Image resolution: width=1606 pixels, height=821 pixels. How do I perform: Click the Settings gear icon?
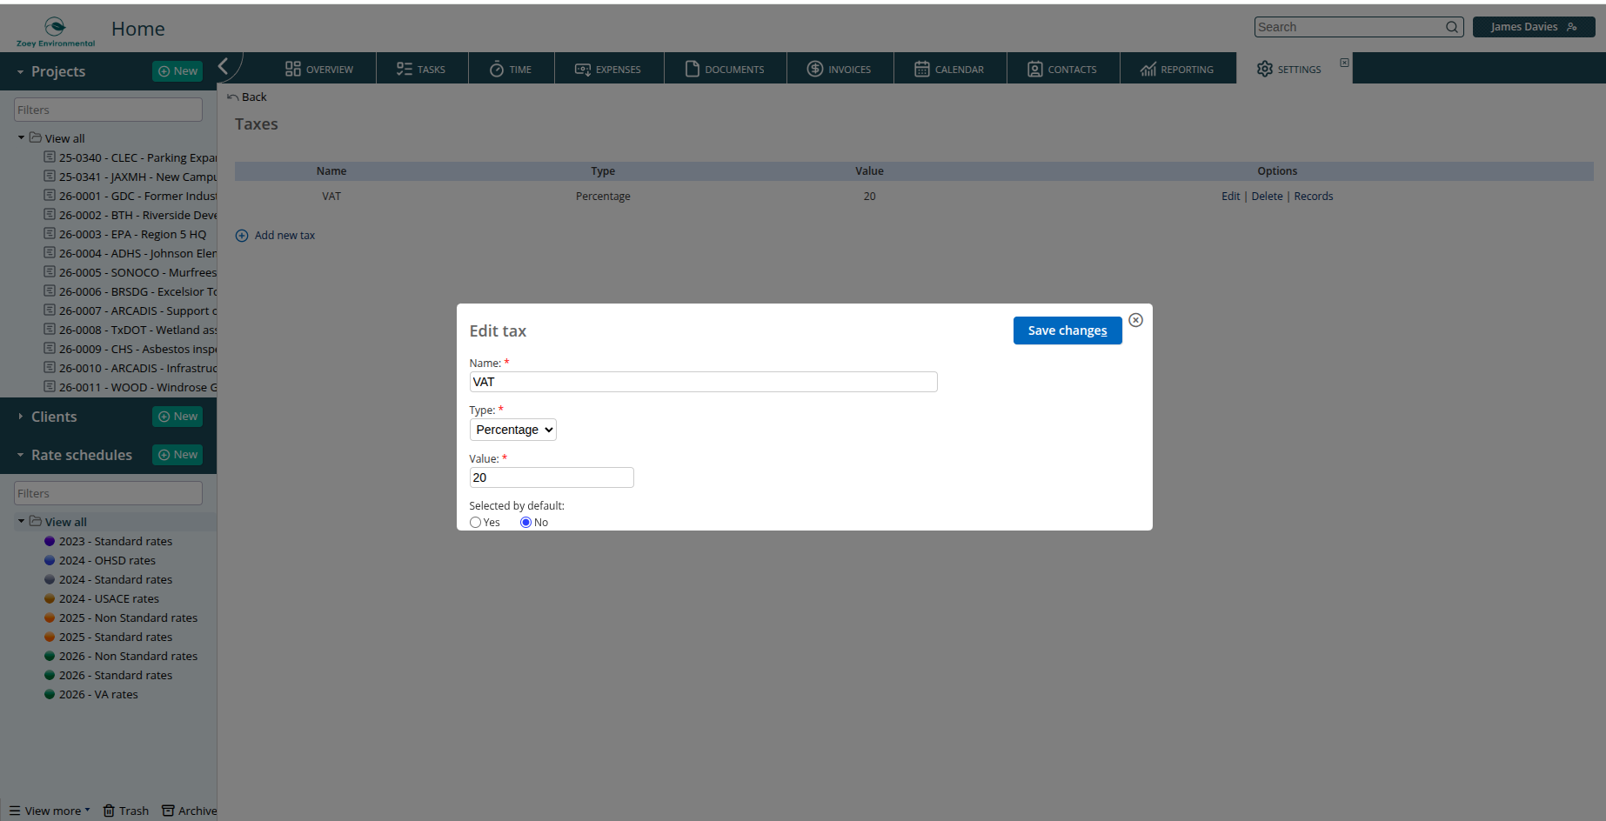(1265, 69)
